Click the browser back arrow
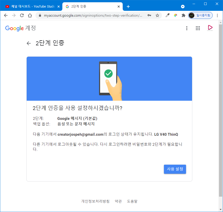Screen dimensions: 223x212 pos(6,15)
